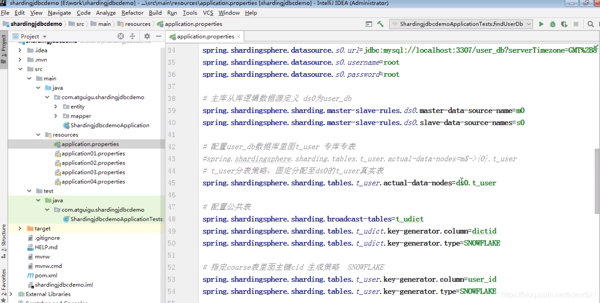This screenshot has width=600, height=303.
Task: Open the Refactor menu
Action: tap(132, 13)
